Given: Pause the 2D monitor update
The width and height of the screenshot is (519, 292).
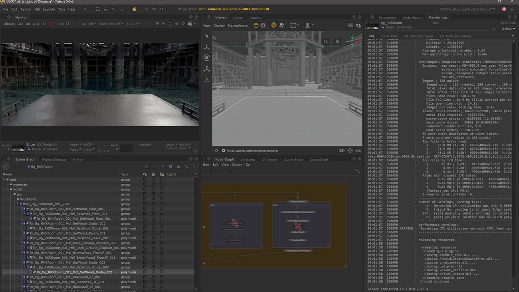Looking at the screenshot, I should click(45, 24).
